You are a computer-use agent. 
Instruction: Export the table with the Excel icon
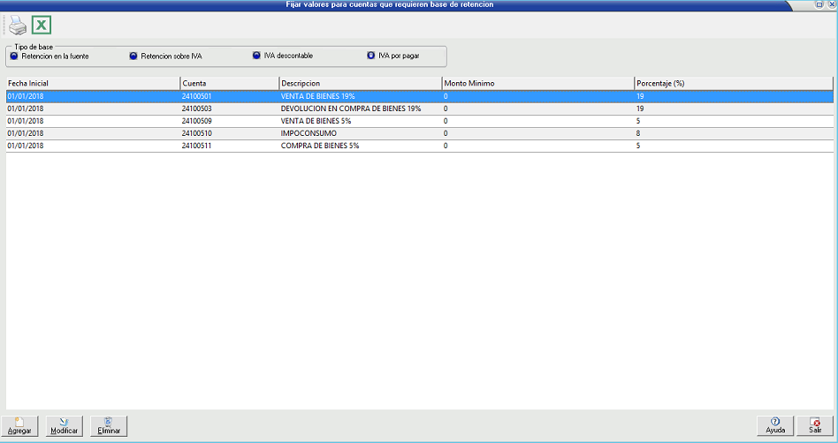[42, 26]
